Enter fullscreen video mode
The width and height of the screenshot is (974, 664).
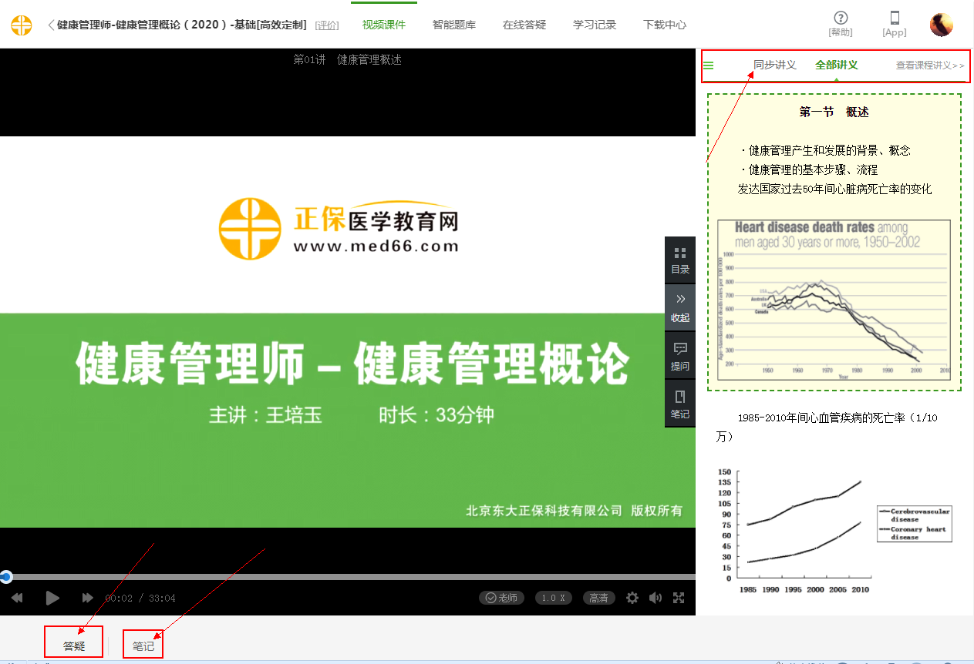pyautogui.click(x=679, y=598)
